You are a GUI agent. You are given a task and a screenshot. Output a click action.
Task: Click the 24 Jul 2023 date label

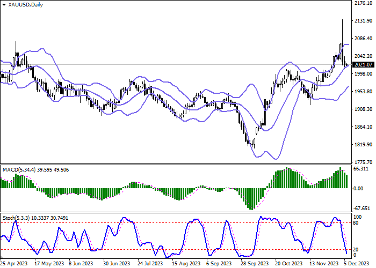[x=150, y=264]
